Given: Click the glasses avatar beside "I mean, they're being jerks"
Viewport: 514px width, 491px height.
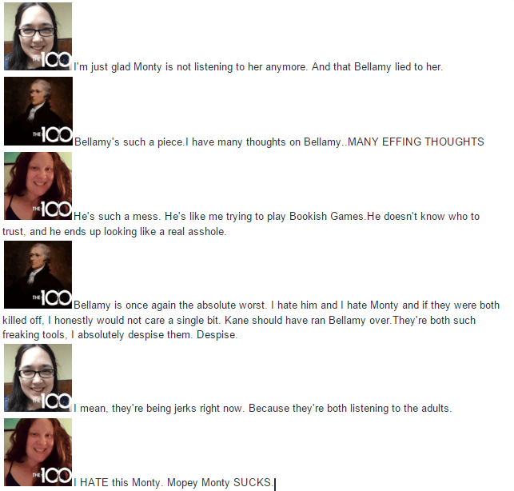Looking at the screenshot, I should tap(38, 377).
